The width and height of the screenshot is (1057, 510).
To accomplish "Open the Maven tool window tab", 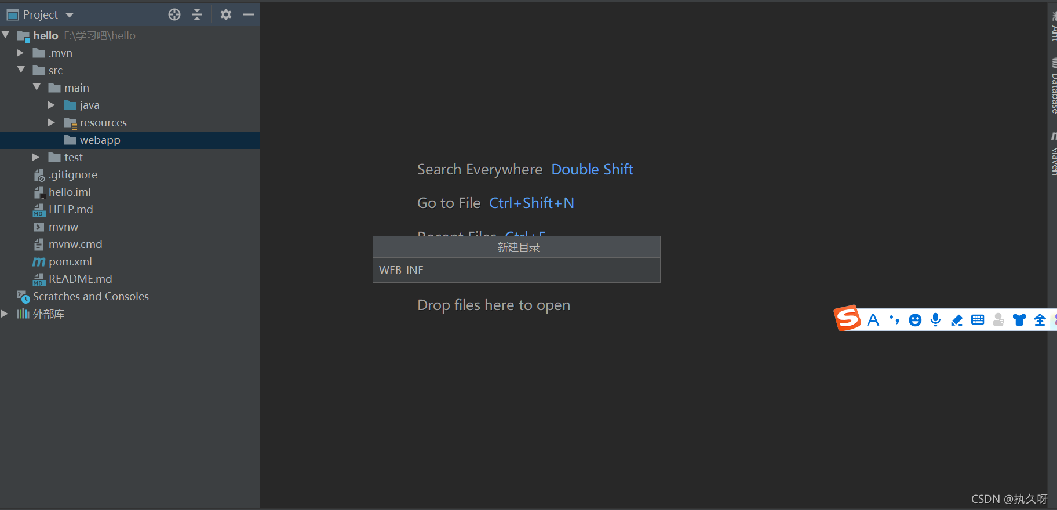I will [x=1053, y=154].
